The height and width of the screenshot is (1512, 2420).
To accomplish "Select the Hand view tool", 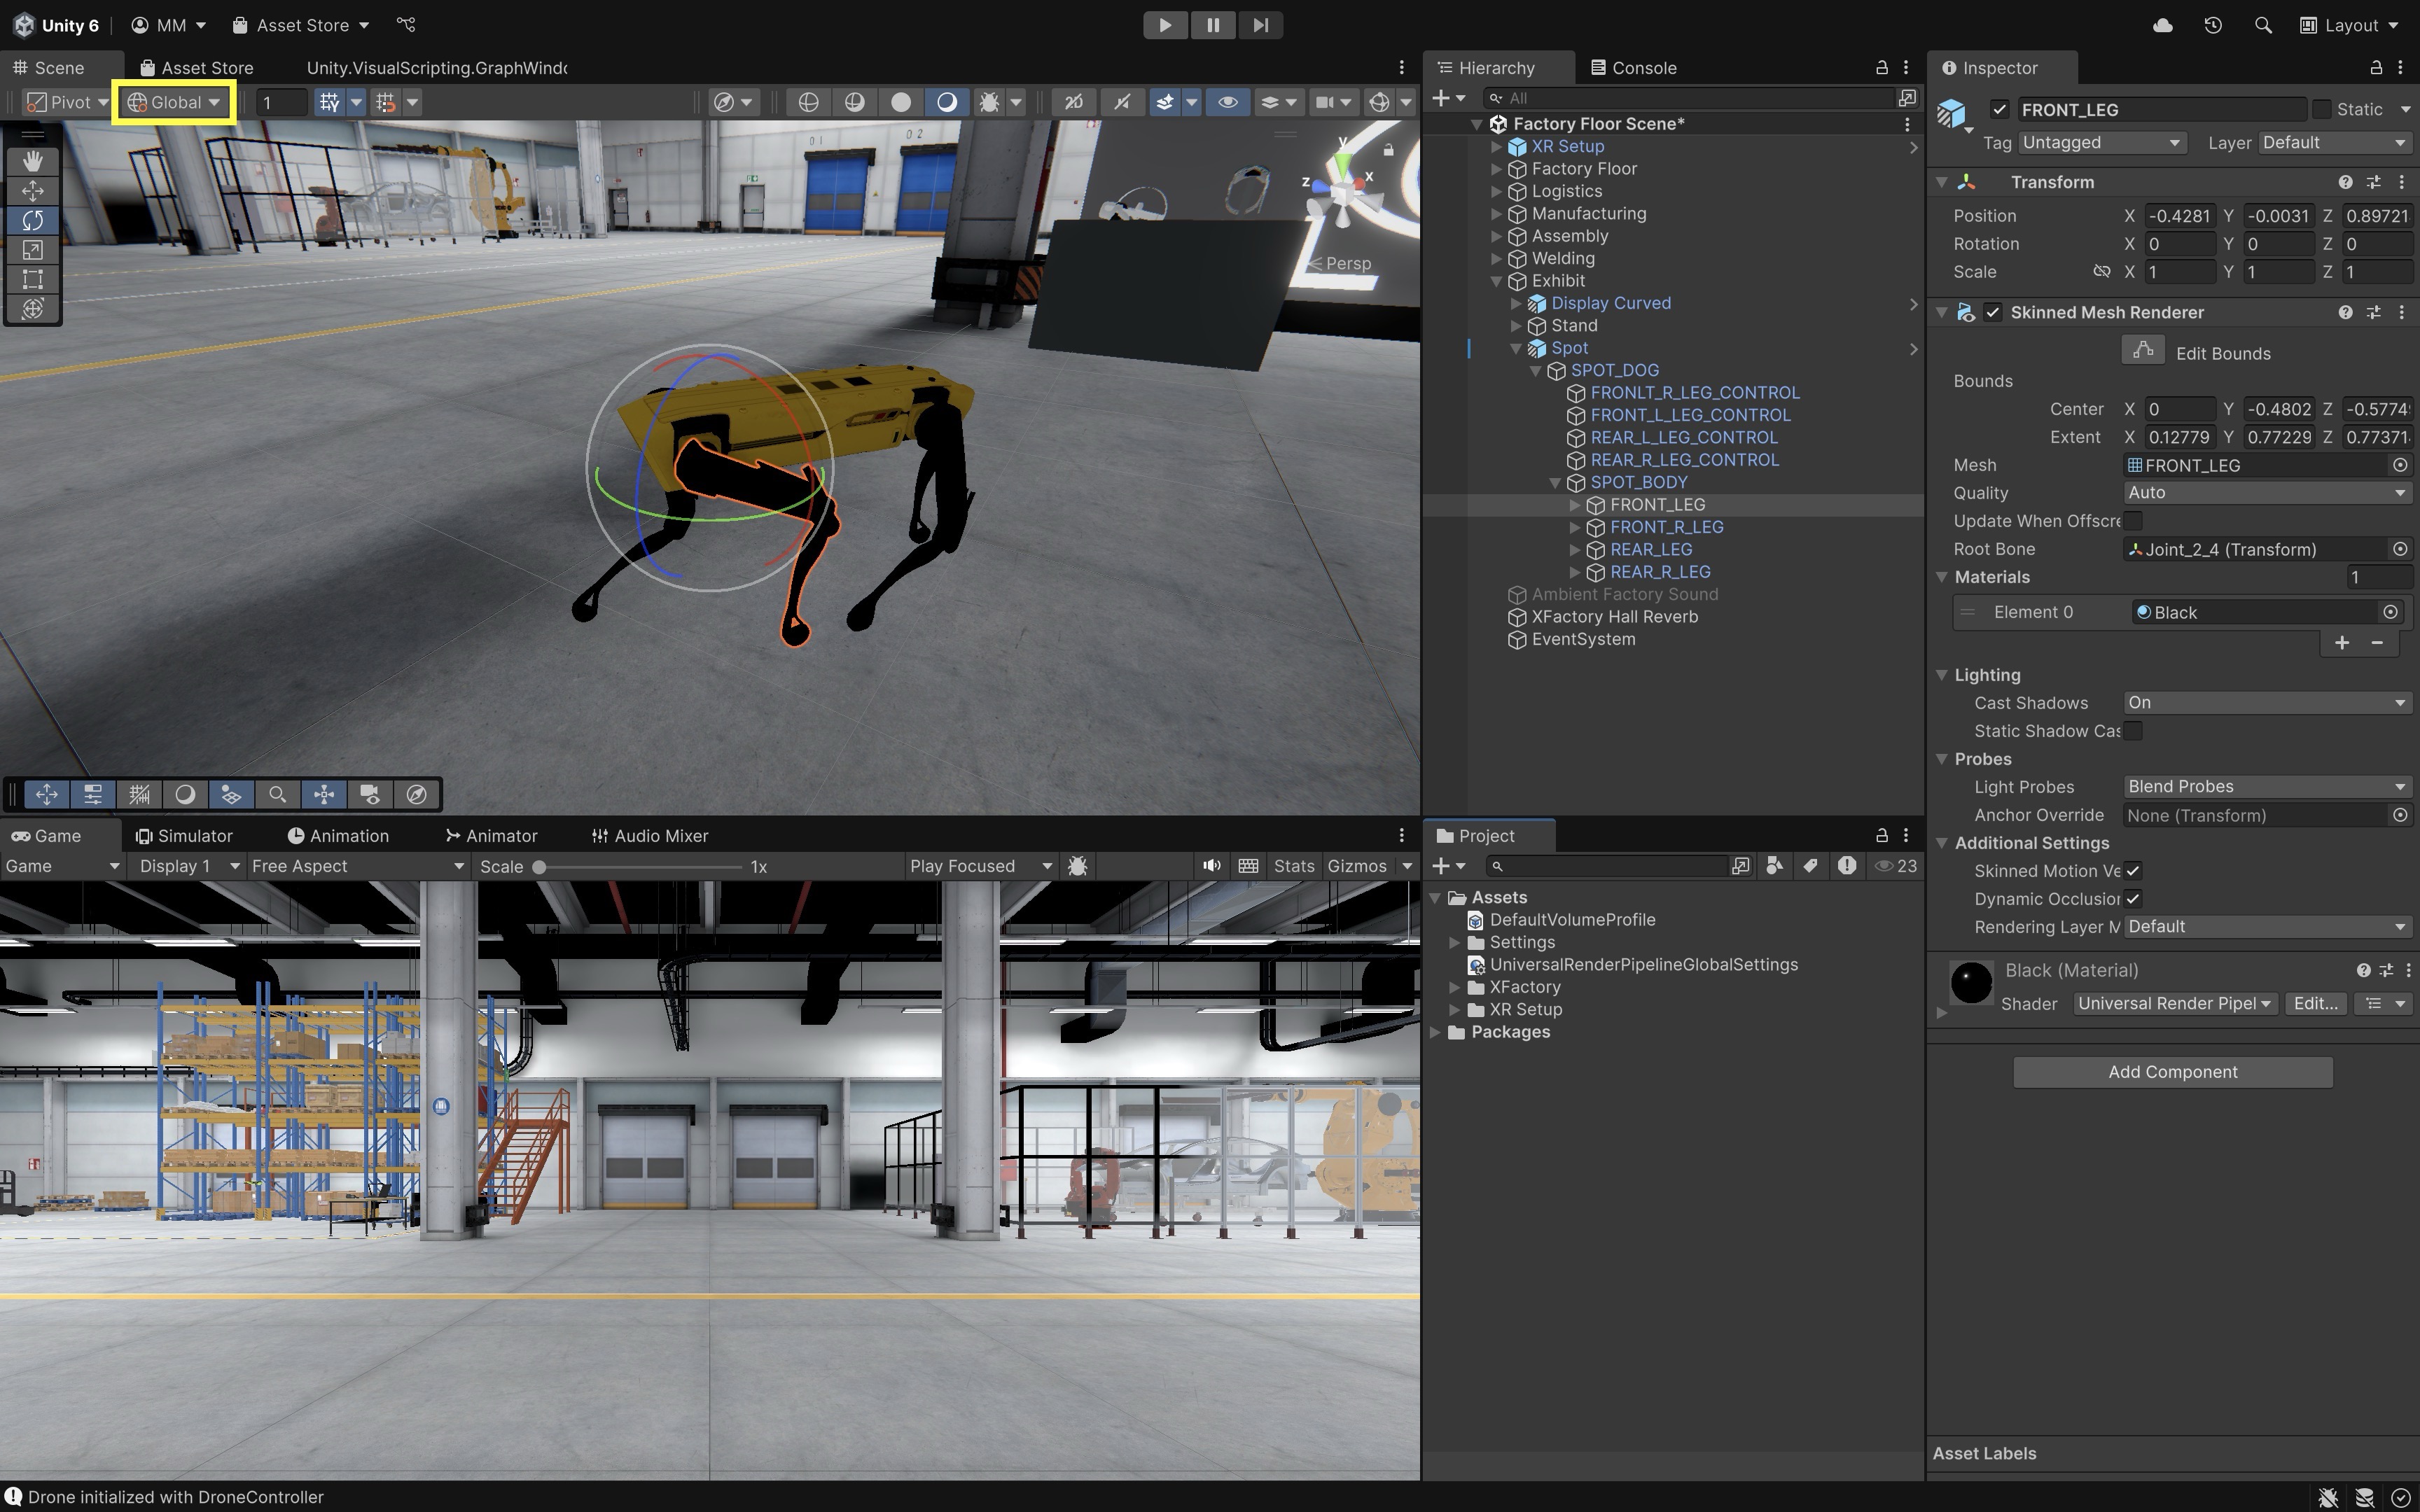I will click(x=33, y=161).
